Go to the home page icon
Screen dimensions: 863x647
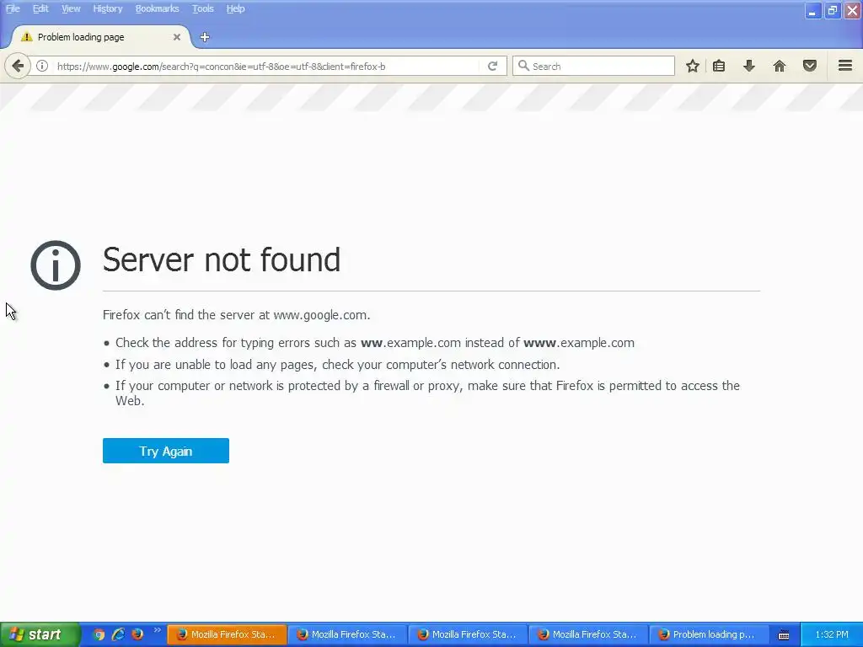point(780,66)
